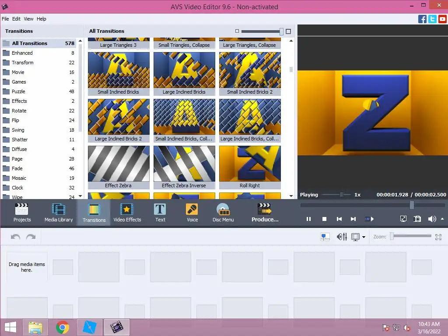Click the Drag media items here slot
The height and width of the screenshot is (336, 448).
pos(27,267)
